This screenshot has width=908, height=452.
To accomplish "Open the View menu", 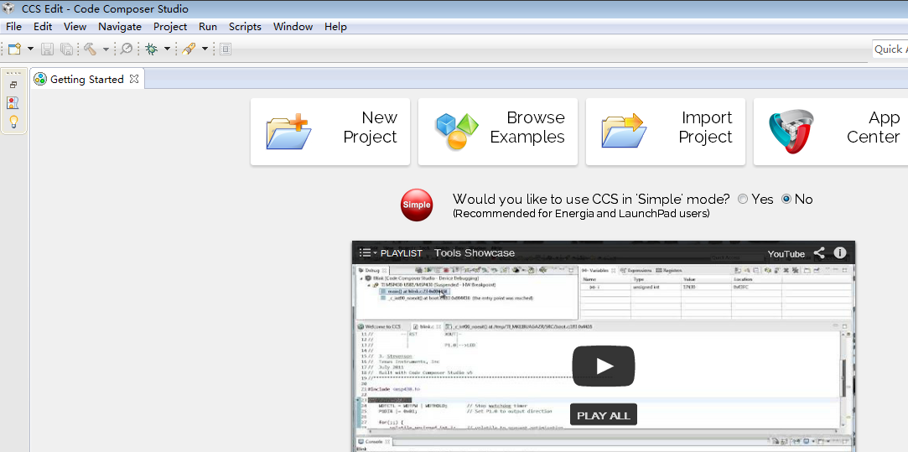I will tap(75, 27).
